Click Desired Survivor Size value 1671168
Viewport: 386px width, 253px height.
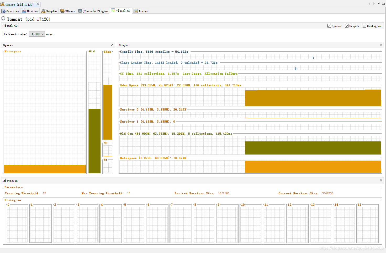point(224,193)
